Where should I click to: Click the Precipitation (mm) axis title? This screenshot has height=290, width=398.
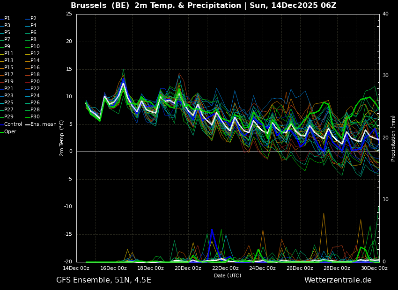point(393,138)
